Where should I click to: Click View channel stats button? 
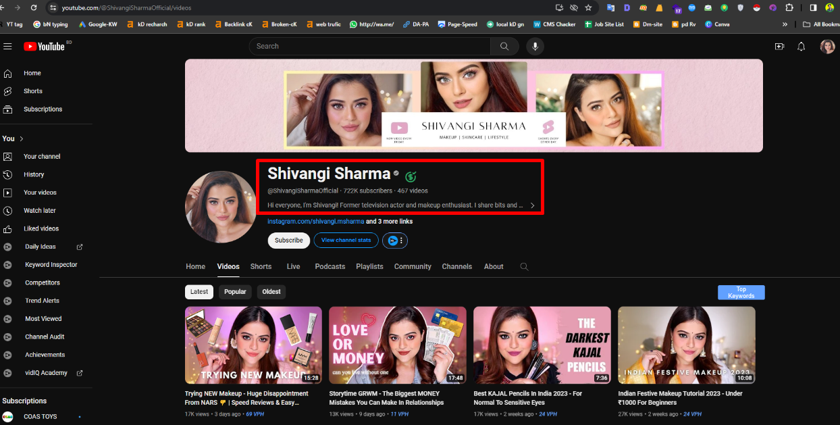pos(346,241)
